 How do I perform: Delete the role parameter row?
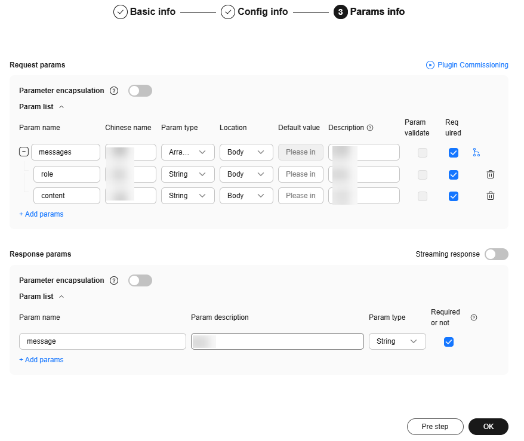tap(490, 174)
